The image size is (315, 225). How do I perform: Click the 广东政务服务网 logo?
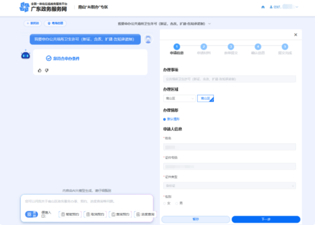pos(43,7)
